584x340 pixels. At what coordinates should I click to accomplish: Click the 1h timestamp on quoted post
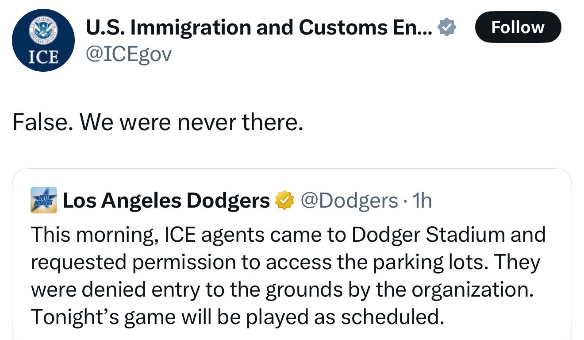pos(422,201)
